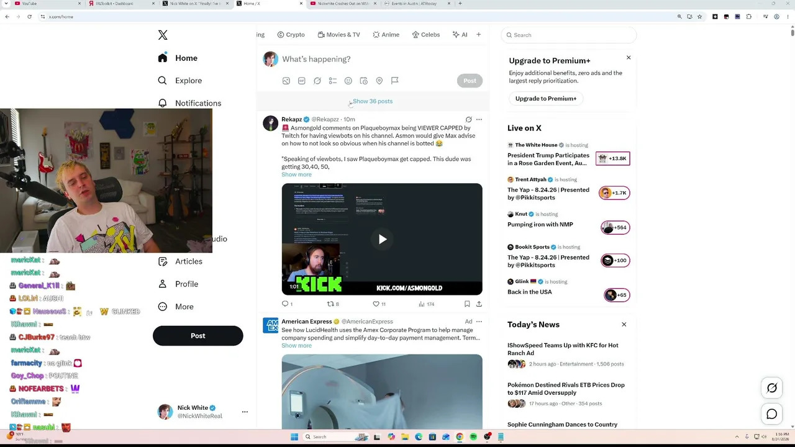Open more options on American Express ad

[x=479, y=322]
